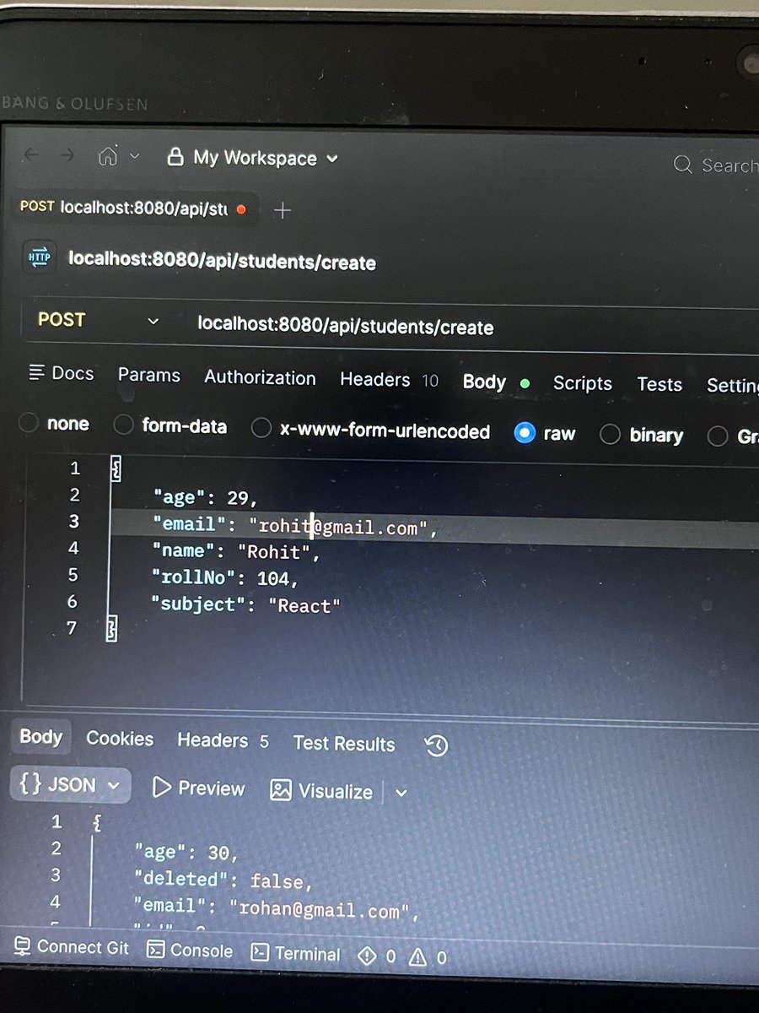Click the errors count diamond icon
Viewport: 759px width, 1013px height.
pos(368,956)
